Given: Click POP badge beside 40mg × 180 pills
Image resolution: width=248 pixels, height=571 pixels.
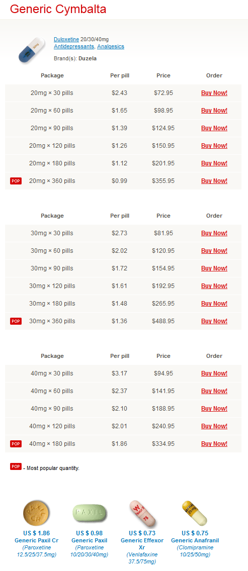Looking at the screenshot, I should (16, 443).
